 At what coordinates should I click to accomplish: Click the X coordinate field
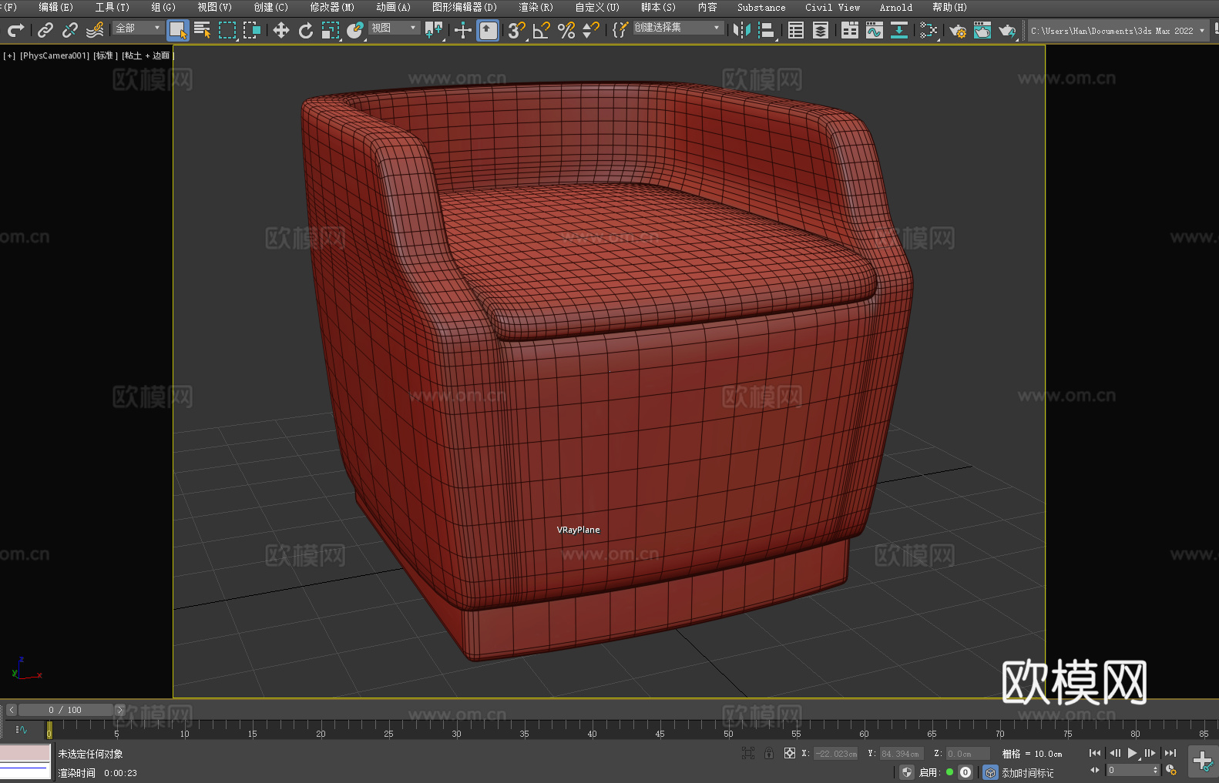coord(836,754)
